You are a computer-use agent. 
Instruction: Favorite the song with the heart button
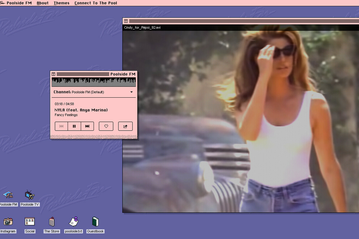click(x=106, y=126)
